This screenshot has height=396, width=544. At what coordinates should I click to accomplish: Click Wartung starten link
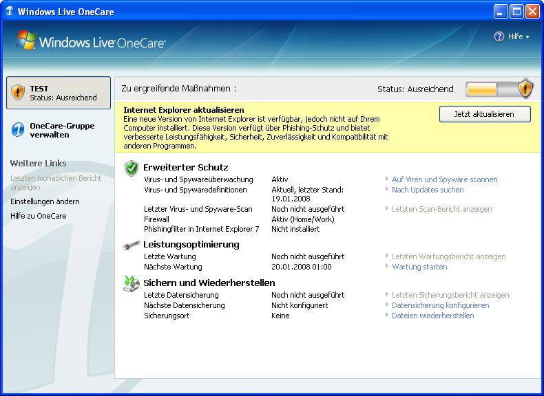tap(419, 267)
